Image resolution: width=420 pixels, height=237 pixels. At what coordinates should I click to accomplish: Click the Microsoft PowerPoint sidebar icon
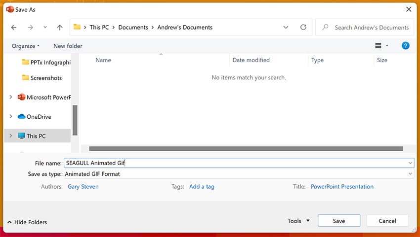coord(22,98)
